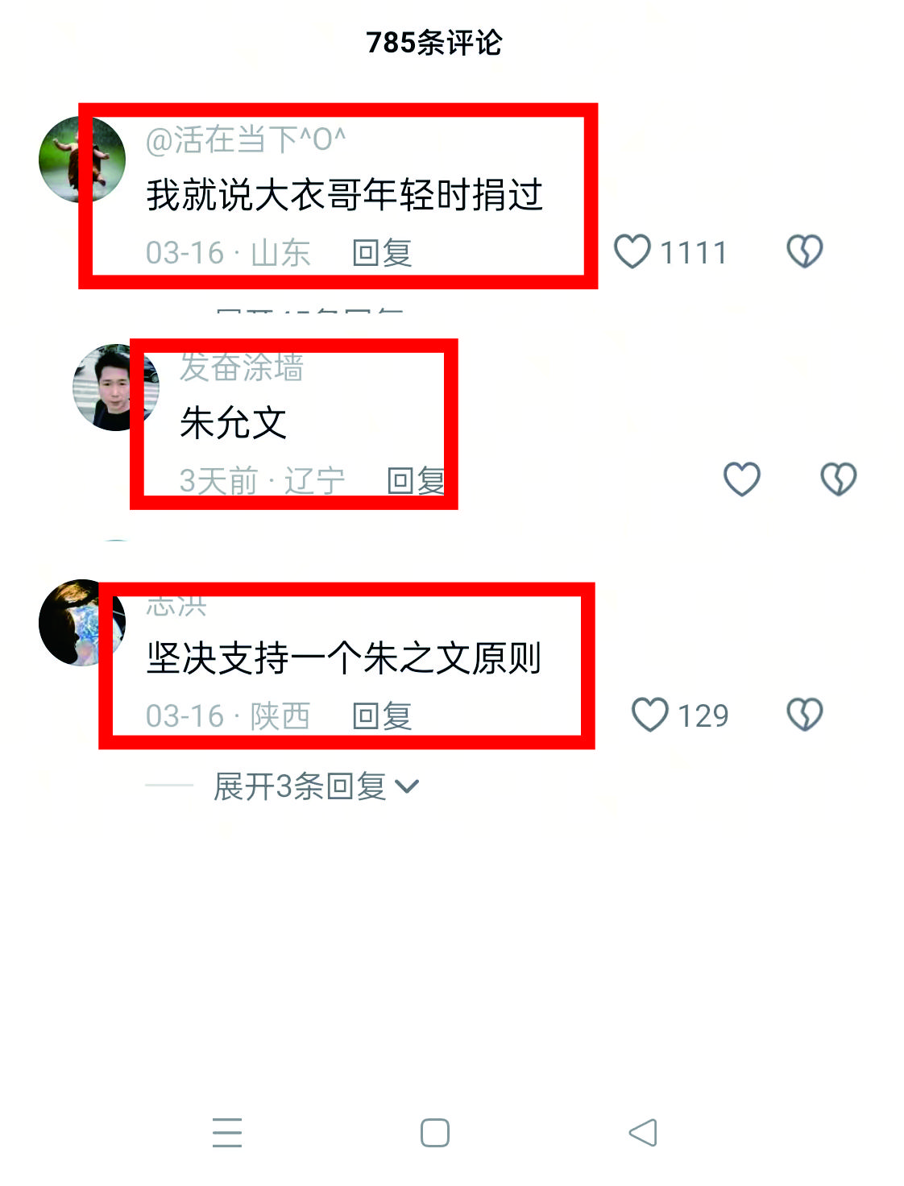Open username 发奋涂墙 profile
Viewport: 904px width, 1186px height.
(x=242, y=367)
